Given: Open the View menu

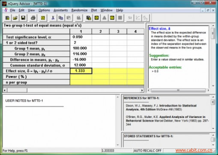Looking at the screenshot, I should click(x=31, y=10).
